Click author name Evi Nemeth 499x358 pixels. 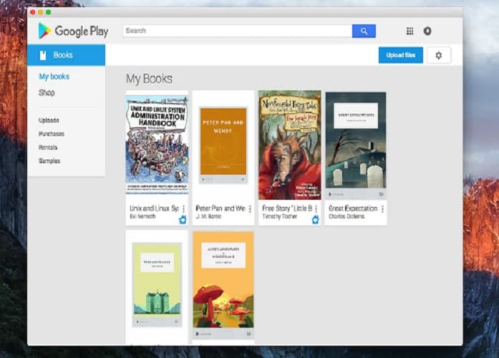[142, 216]
